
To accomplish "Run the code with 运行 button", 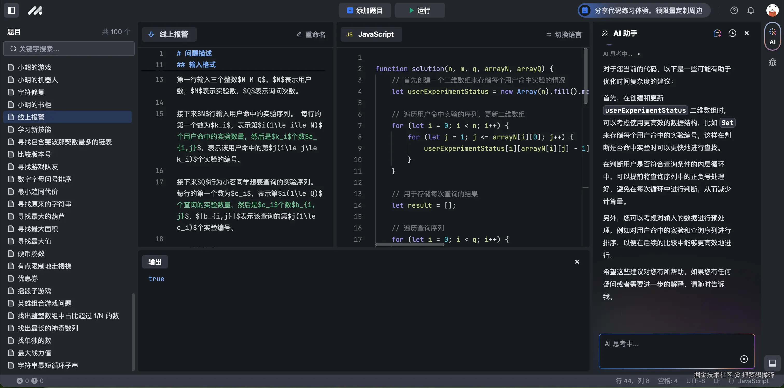I will tap(420, 10).
